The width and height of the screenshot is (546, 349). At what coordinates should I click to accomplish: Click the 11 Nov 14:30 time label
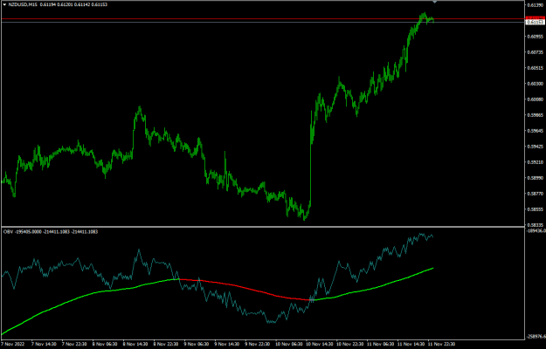(411, 344)
